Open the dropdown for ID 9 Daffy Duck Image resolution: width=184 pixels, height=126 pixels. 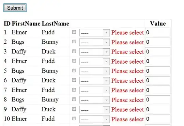pos(95,110)
